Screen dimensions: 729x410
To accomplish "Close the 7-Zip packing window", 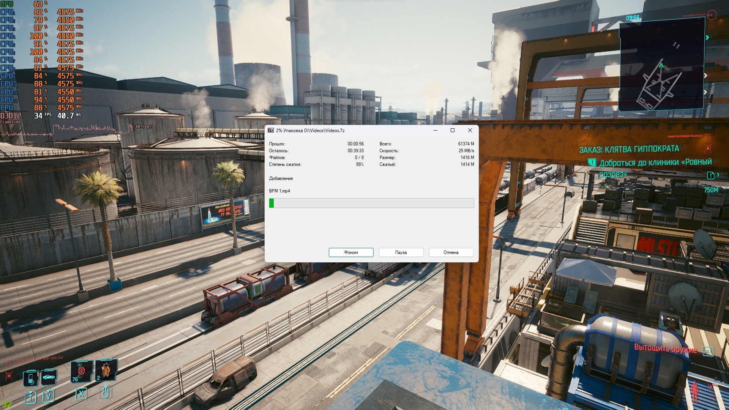I will tap(470, 130).
